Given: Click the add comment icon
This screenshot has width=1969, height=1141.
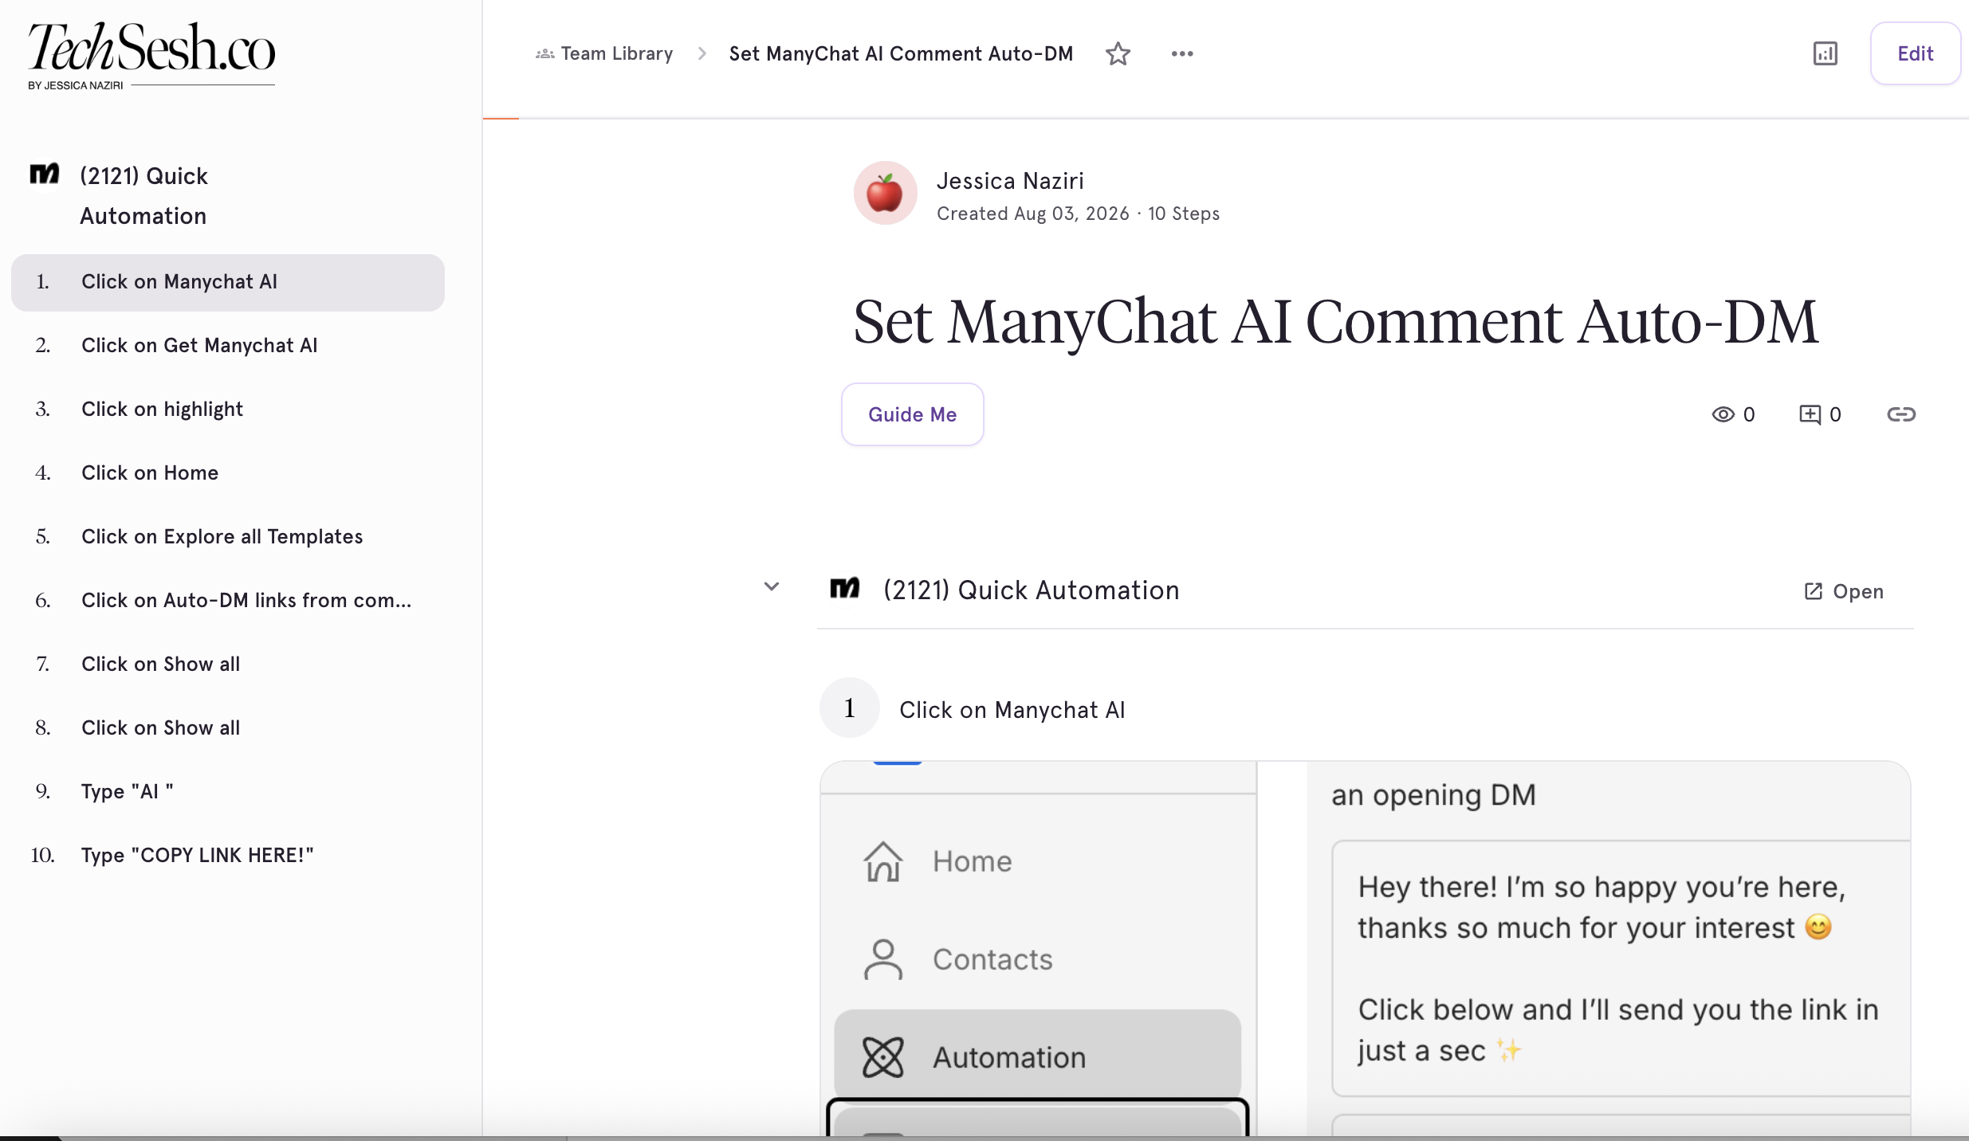Looking at the screenshot, I should tap(1810, 414).
